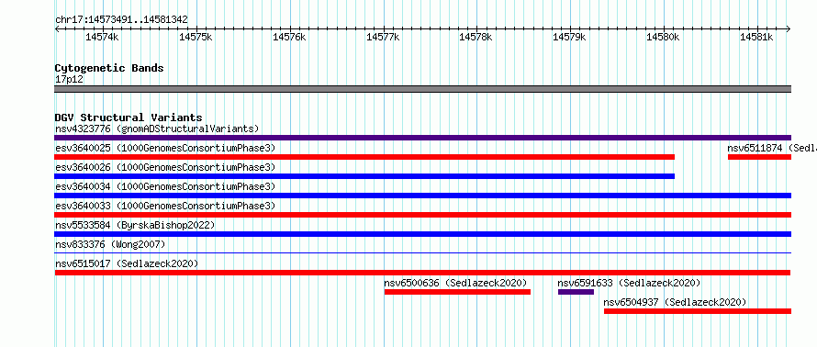This screenshot has width=817, height=347.
Task: Click the DGV Structural Variants track title
Action: [129, 118]
